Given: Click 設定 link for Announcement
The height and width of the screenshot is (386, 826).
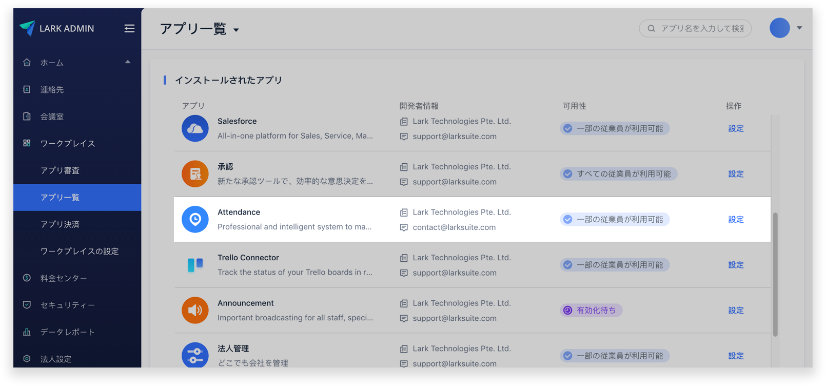Looking at the screenshot, I should coord(736,310).
